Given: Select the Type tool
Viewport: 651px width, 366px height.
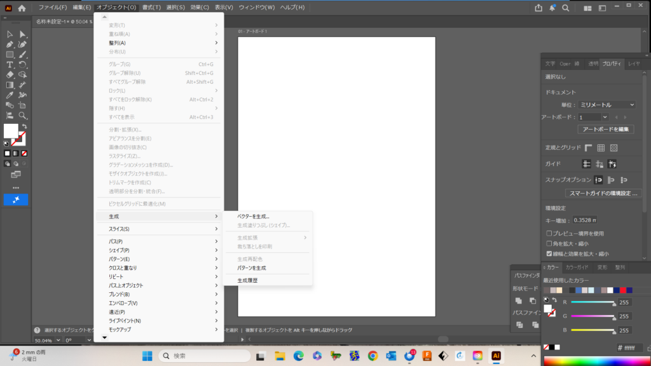Looking at the screenshot, I should (10, 65).
